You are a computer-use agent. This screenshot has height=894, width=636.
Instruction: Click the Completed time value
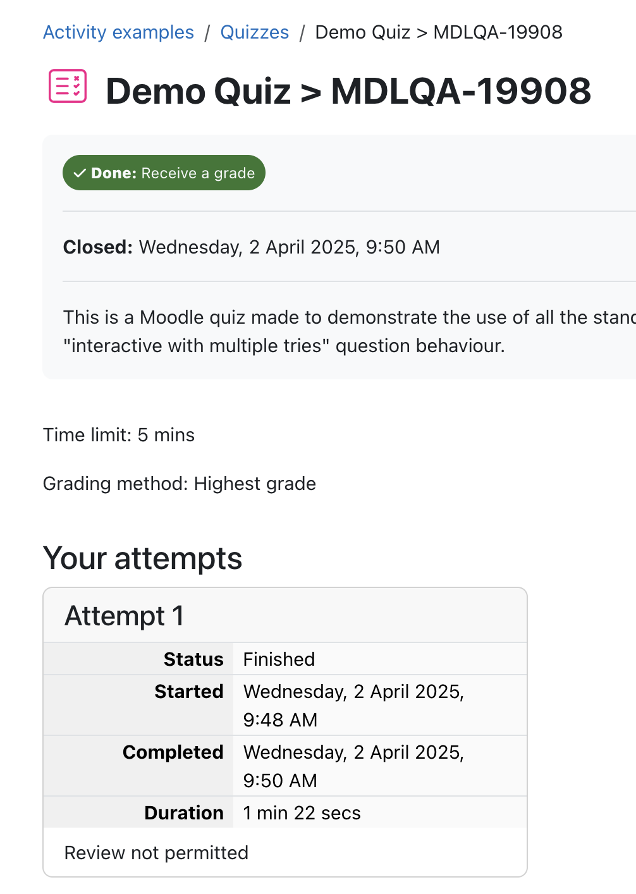tap(354, 766)
